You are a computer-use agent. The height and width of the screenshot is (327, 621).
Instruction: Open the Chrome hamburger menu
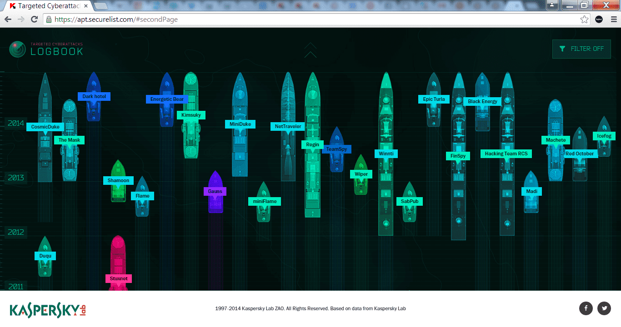pyautogui.click(x=613, y=20)
